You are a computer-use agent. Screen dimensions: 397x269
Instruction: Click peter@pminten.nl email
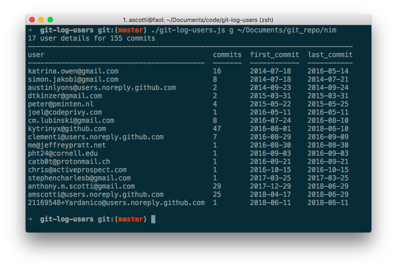[x=61, y=104]
